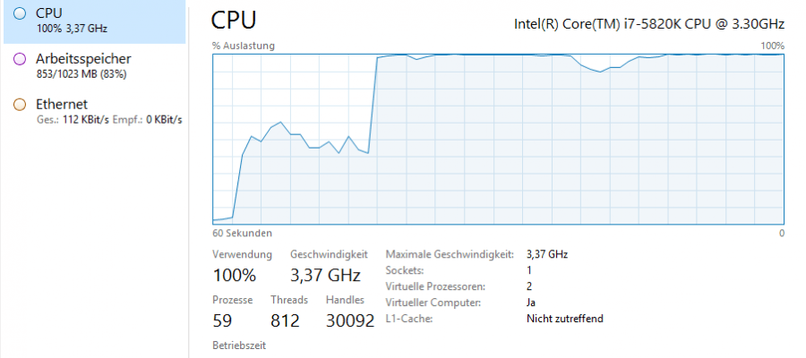Click the Threads count 812

point(285,320)
